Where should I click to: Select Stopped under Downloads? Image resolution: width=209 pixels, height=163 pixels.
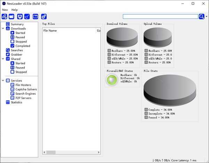point(21,41)
